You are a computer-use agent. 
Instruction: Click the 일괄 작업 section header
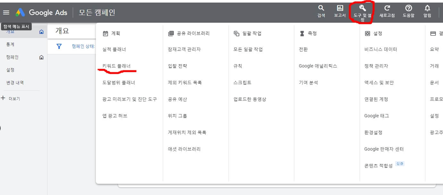[x=247, y=33]
